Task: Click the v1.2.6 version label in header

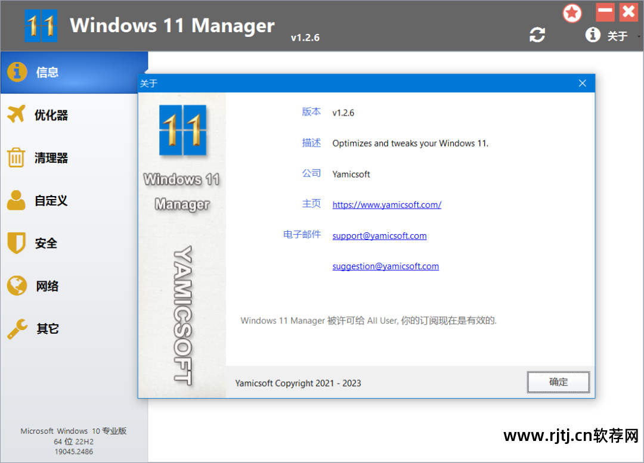Action: tap(305, 38)
